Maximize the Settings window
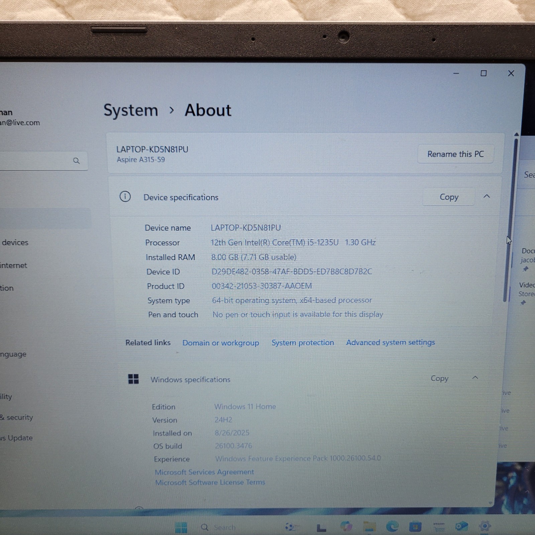 [x=484, y=73]
